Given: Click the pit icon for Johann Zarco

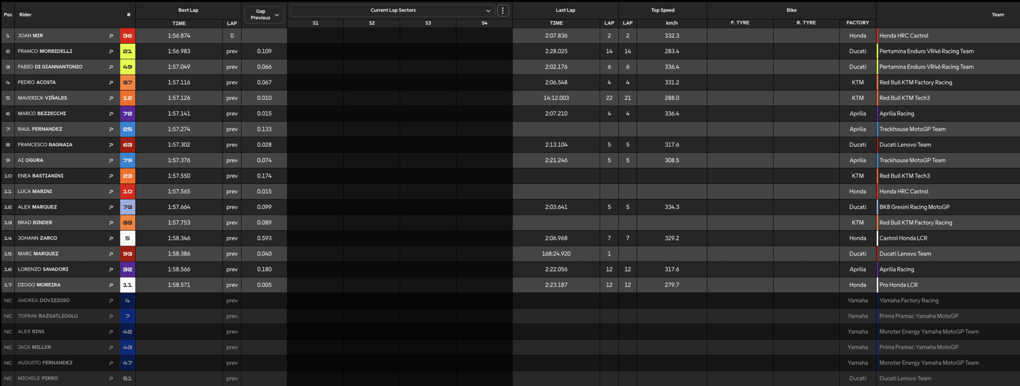Looking at the screenshot, I should (111, 238).
